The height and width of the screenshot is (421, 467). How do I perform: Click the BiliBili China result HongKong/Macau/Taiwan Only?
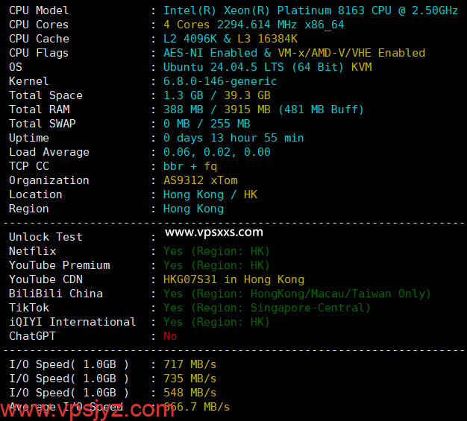(x=297, y=294)
